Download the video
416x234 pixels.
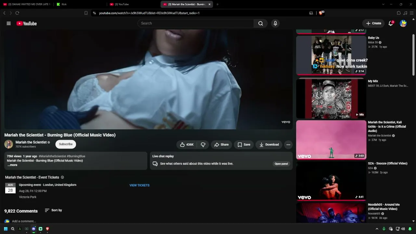pyautogui.click(x=269, y=145)
